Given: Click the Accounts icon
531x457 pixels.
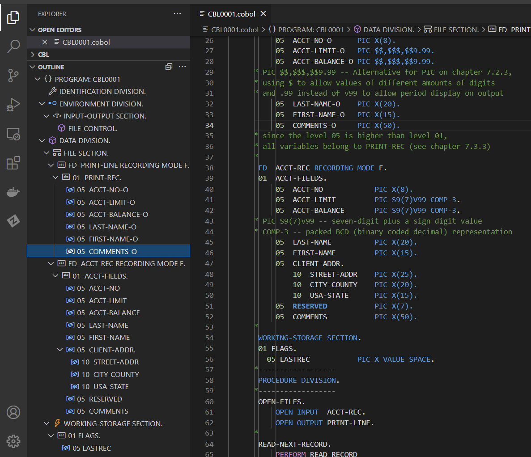Looking at the screenshot, I should coord(13,412).
